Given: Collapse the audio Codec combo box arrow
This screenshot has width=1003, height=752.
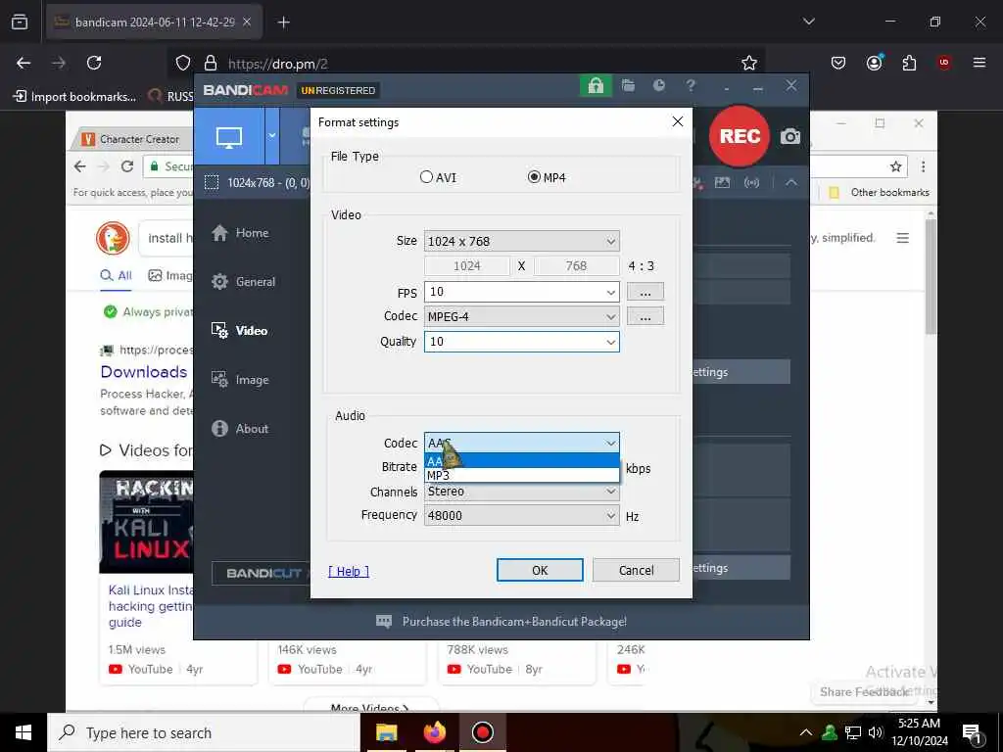Looking at the screenshot, I should tap(611, 443).
